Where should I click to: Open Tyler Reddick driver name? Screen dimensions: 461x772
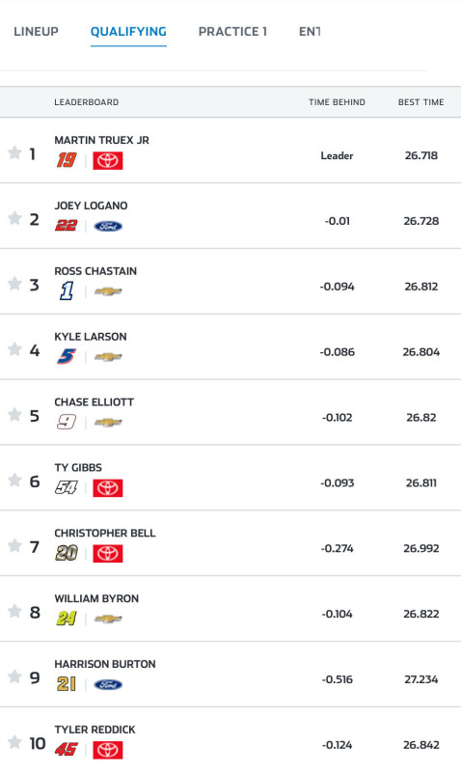pyautogui.click(x=95, y=730)
